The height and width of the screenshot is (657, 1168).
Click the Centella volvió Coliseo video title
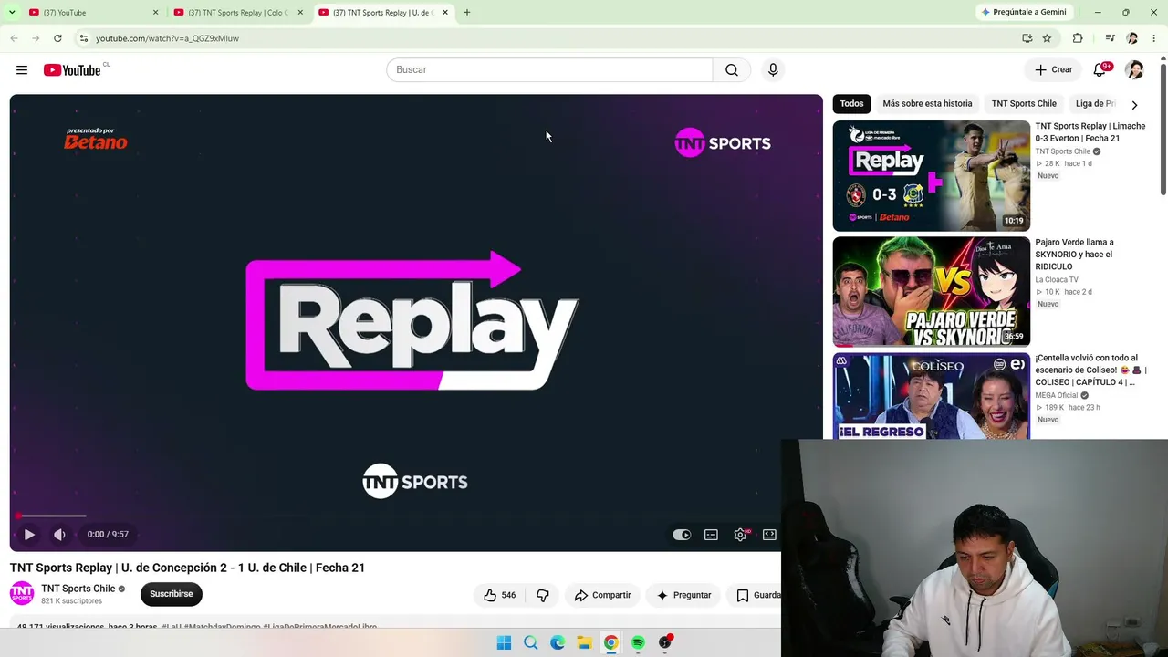(x=1090, y=370)
